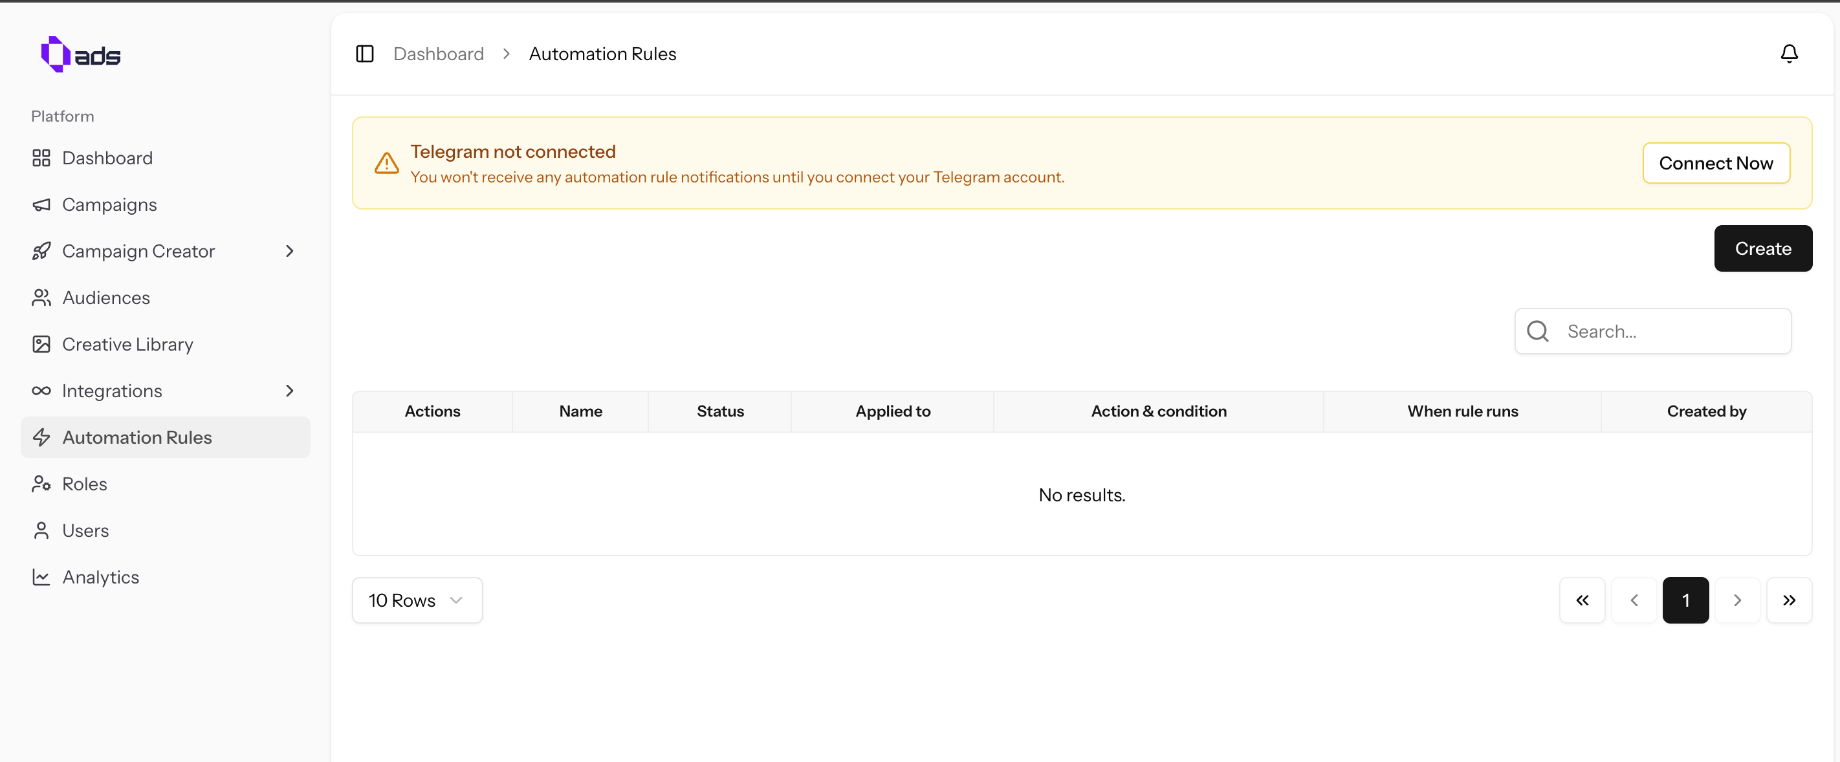Screen dimensions: 1840x762
Task: Click previous page arrow
Action: click(1634, 600)
